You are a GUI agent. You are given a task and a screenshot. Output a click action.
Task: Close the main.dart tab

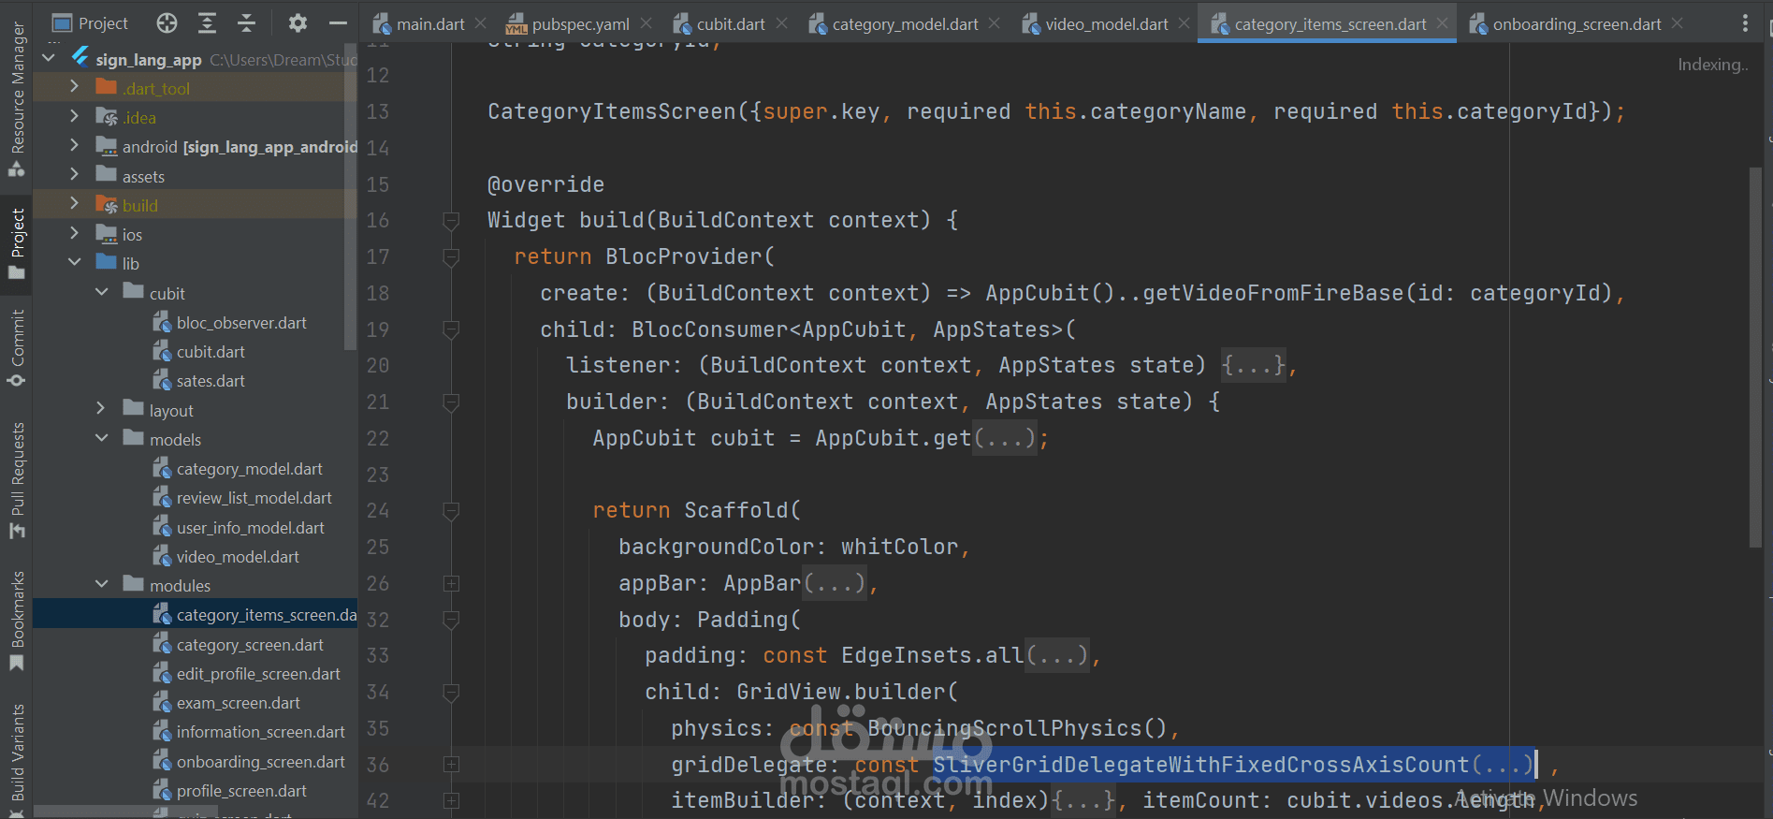[x=480, y=23]
